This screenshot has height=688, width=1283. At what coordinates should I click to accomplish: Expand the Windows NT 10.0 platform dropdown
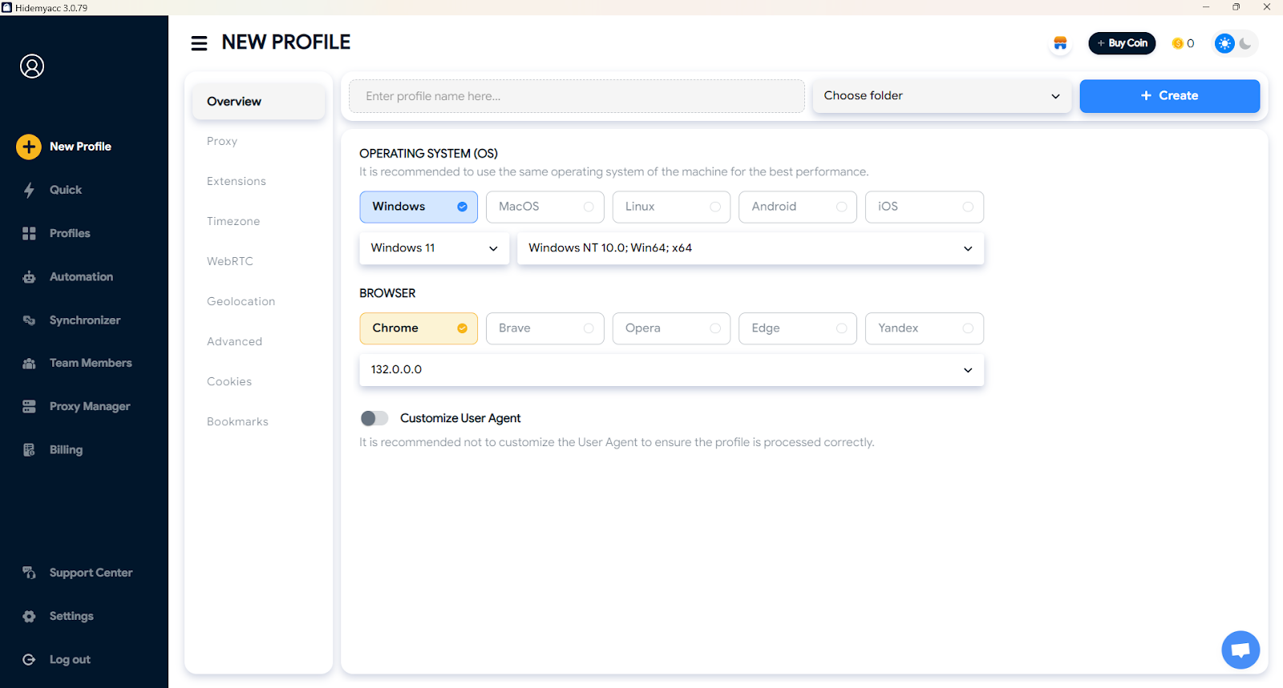751,248
